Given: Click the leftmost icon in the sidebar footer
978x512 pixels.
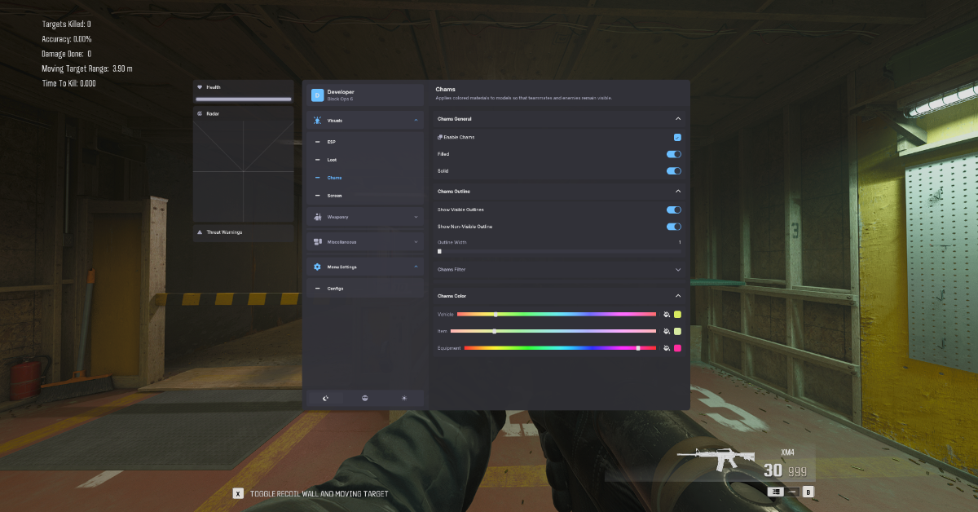Looking at the screenshot, I should point(326,398).
